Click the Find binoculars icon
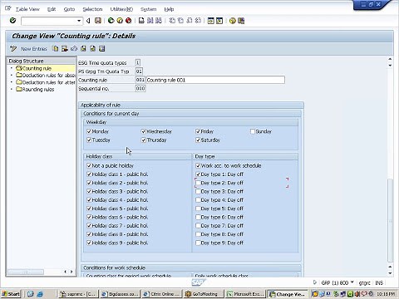 coord(150,21)
